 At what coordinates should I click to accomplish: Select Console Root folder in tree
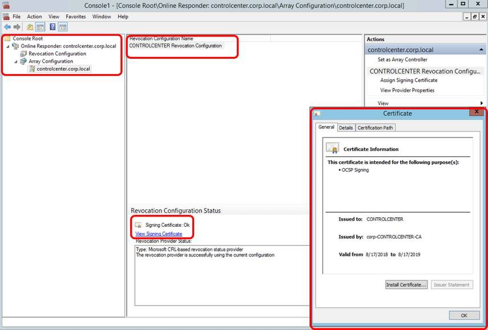coord(28,39)
